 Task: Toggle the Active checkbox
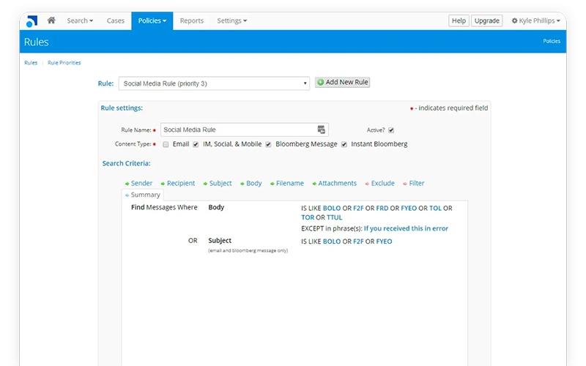point(391,130)
